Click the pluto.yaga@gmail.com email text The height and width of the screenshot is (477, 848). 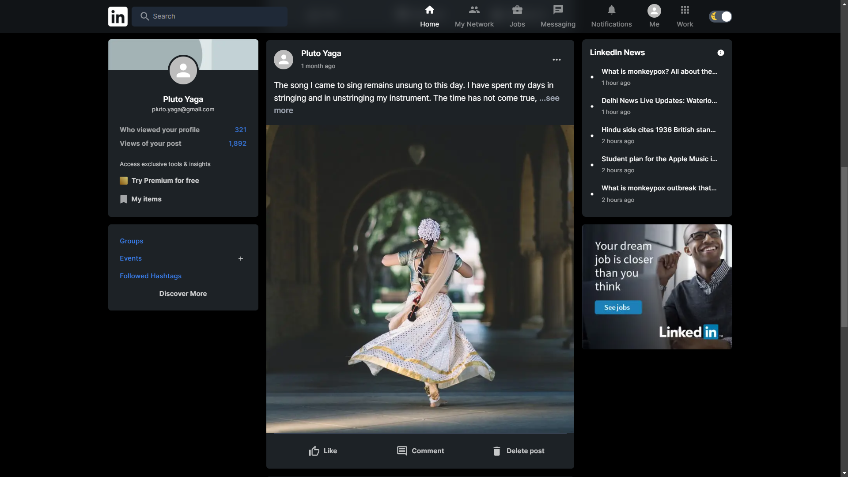183,110
